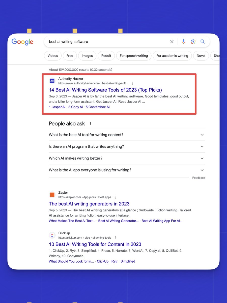Open Authority Hacker result options menu
This screenshot has width=227, height=303.
point(132,83)
